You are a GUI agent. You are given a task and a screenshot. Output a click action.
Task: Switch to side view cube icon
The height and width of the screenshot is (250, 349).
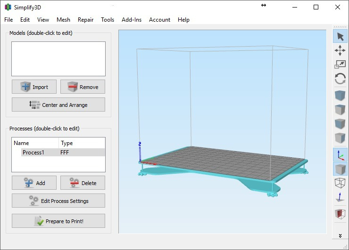pos(340,137)
